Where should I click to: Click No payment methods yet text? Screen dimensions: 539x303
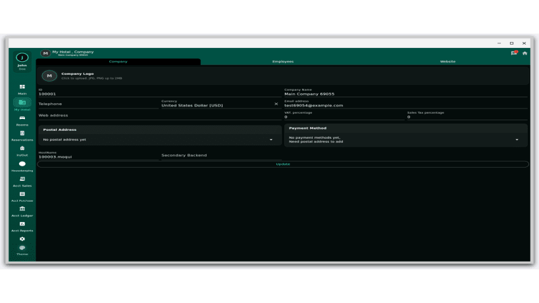315,139
